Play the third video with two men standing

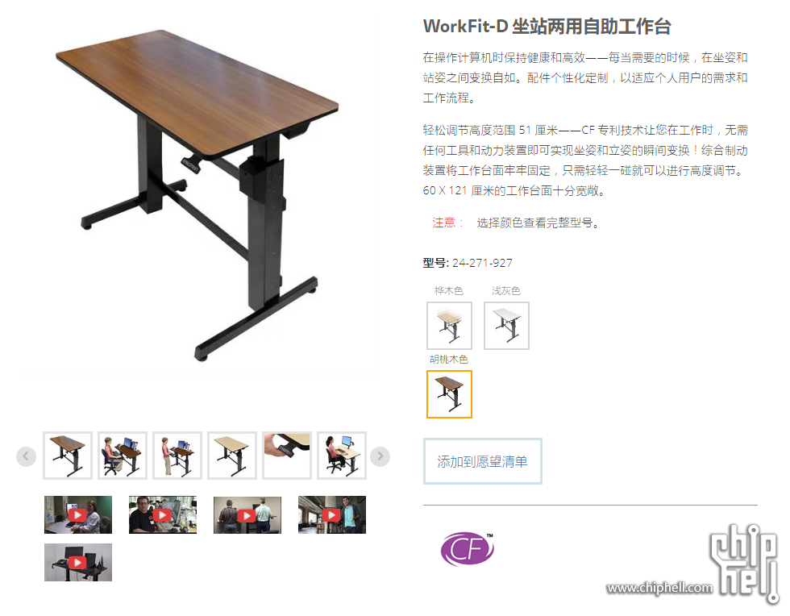[x=247, y=514]
